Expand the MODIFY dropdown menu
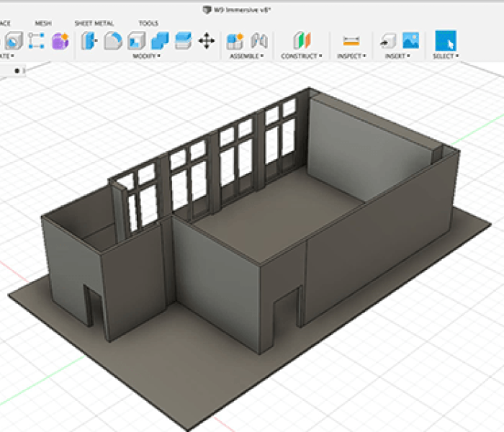Image resolution: width=504 pixels, height=432 pixels. pos(146,56)
